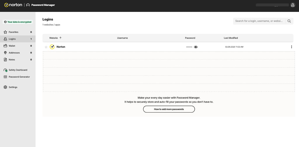The height and width of the screenshot is (147, 299).
Task: Click the masked password dots for Norton
Action: [x=189, y=47]
